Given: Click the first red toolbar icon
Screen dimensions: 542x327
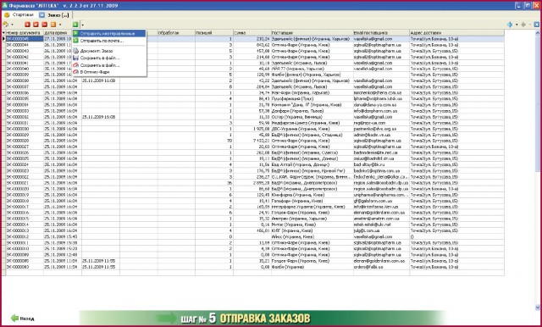Looking at the screenshot, I should point(27,25).
